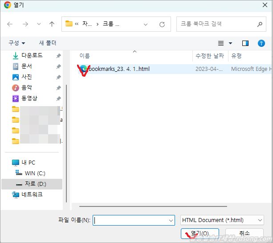This screenshot has height=243, width=273.
Task: Refresh the current folder view
Action: (162, 24)
